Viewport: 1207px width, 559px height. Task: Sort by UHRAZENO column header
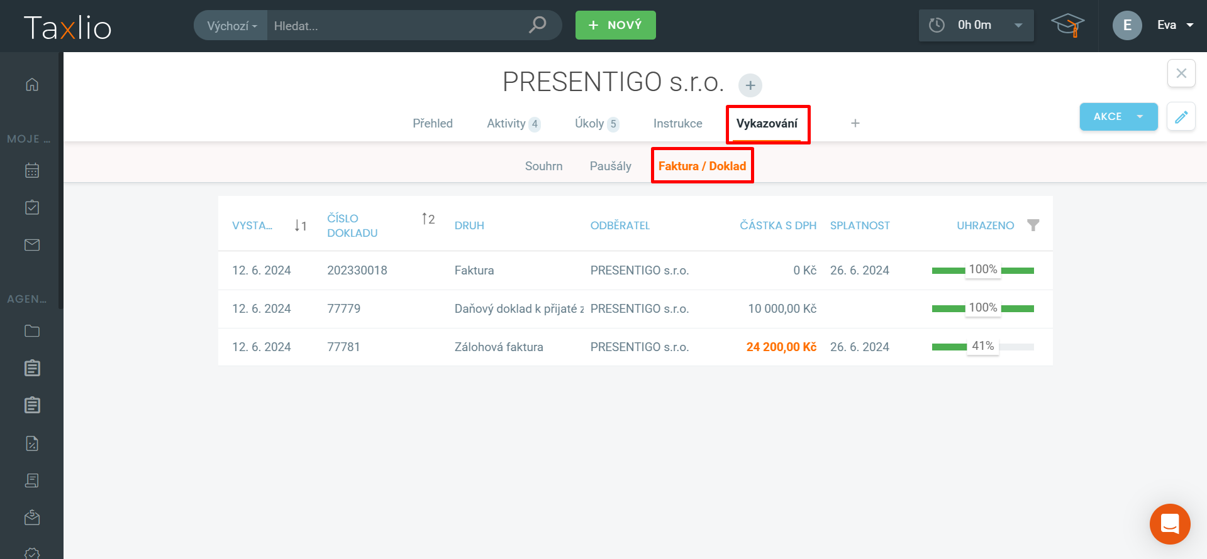pos(986,225)
